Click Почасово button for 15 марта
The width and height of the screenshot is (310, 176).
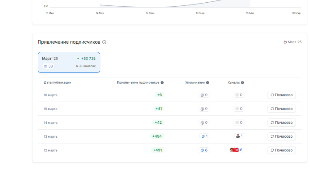click(282, 108)
